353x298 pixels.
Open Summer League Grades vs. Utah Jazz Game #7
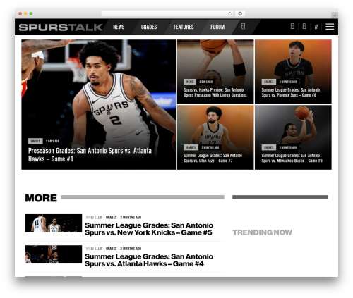point(213,158)
